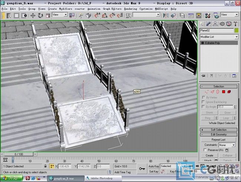Viewport: 241px width, 182px height.
Task: Activate the Select and Rotate tool
Action: coord(40,16)
